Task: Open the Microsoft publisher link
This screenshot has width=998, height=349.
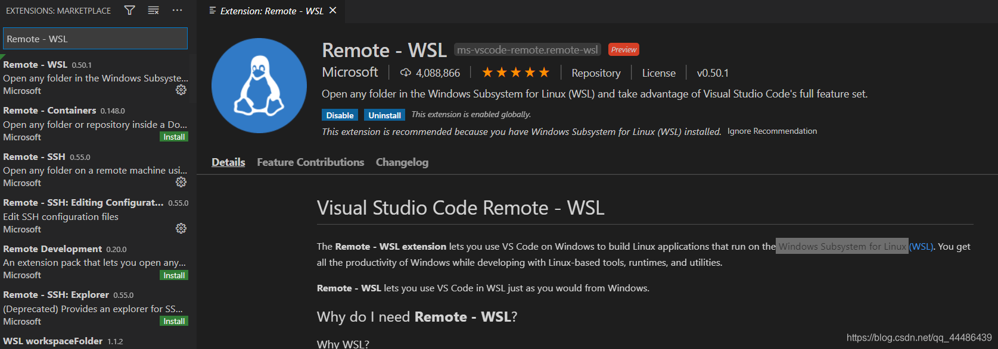Action: click(x=350, y=72)
